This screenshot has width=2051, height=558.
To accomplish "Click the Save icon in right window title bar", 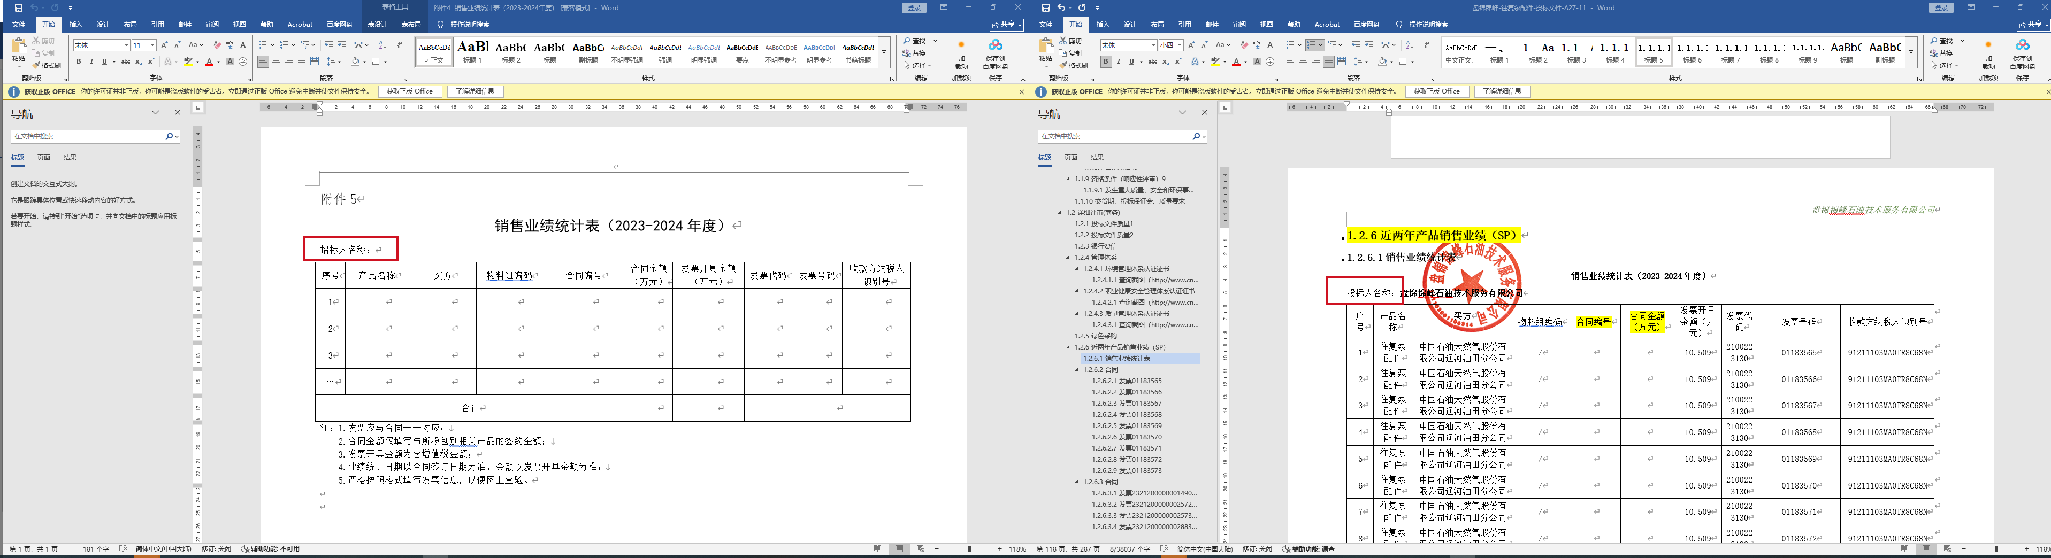I will click(x=1045, y=8).
